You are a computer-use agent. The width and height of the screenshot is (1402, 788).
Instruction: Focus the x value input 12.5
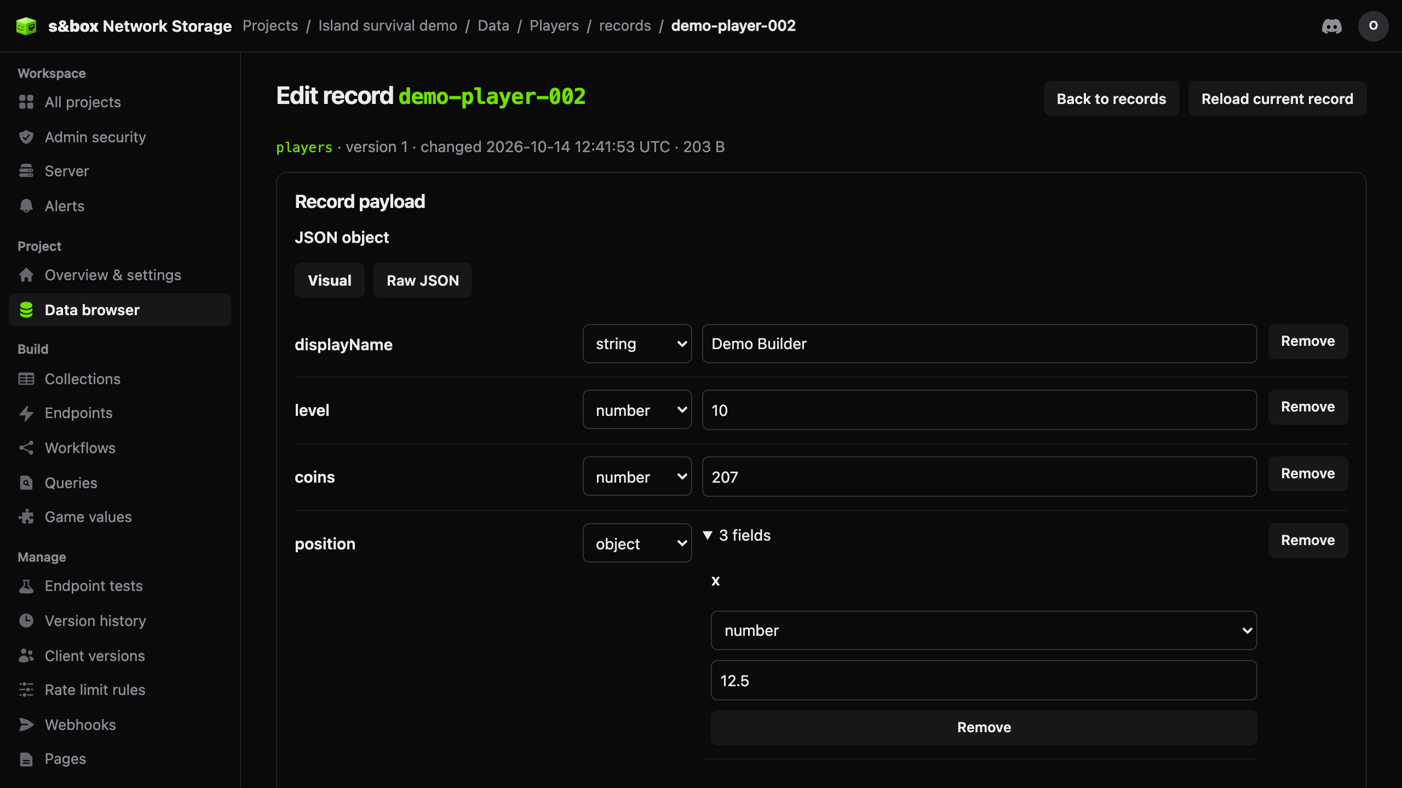pos(984,680)
